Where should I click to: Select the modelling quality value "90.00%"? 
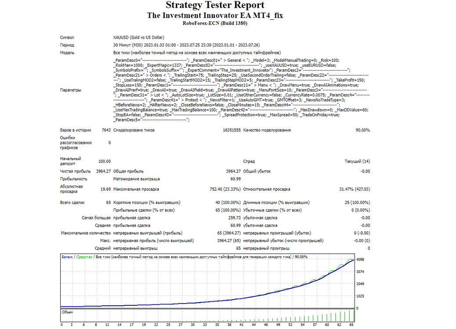[363, 130]
